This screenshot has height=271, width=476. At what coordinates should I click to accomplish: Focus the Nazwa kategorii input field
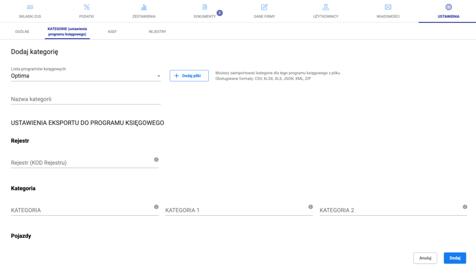click(x=86, y=99)
